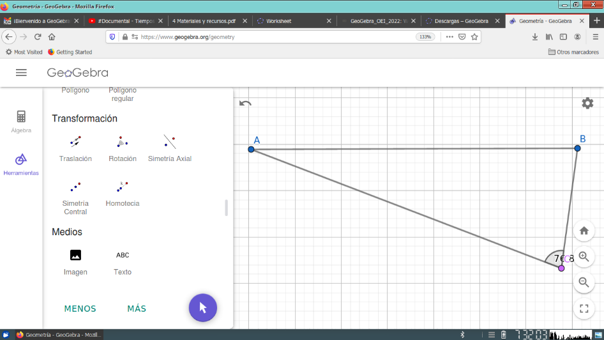604x340 pixels.
Task: Open Geometría - GeoGebra taskbar window
Action: [59, 335]
